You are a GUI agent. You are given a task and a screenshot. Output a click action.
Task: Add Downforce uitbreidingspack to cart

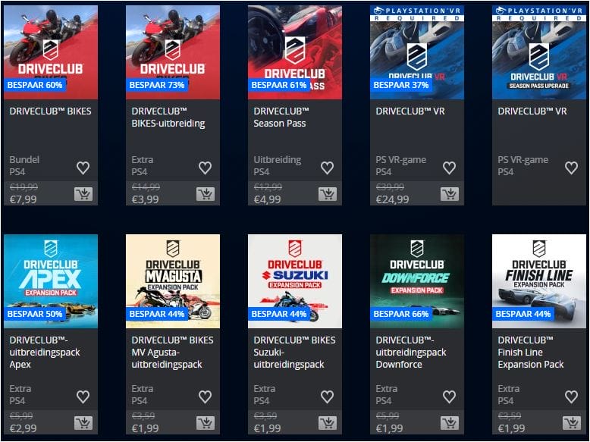click(x=450, y=423)
